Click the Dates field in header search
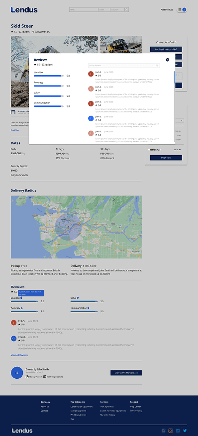The height and width of the screenshot is (436, 198). [x=104, y=10]
